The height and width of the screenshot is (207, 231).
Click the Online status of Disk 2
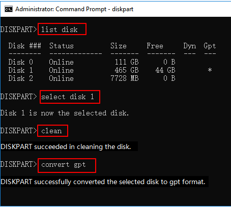62,78
